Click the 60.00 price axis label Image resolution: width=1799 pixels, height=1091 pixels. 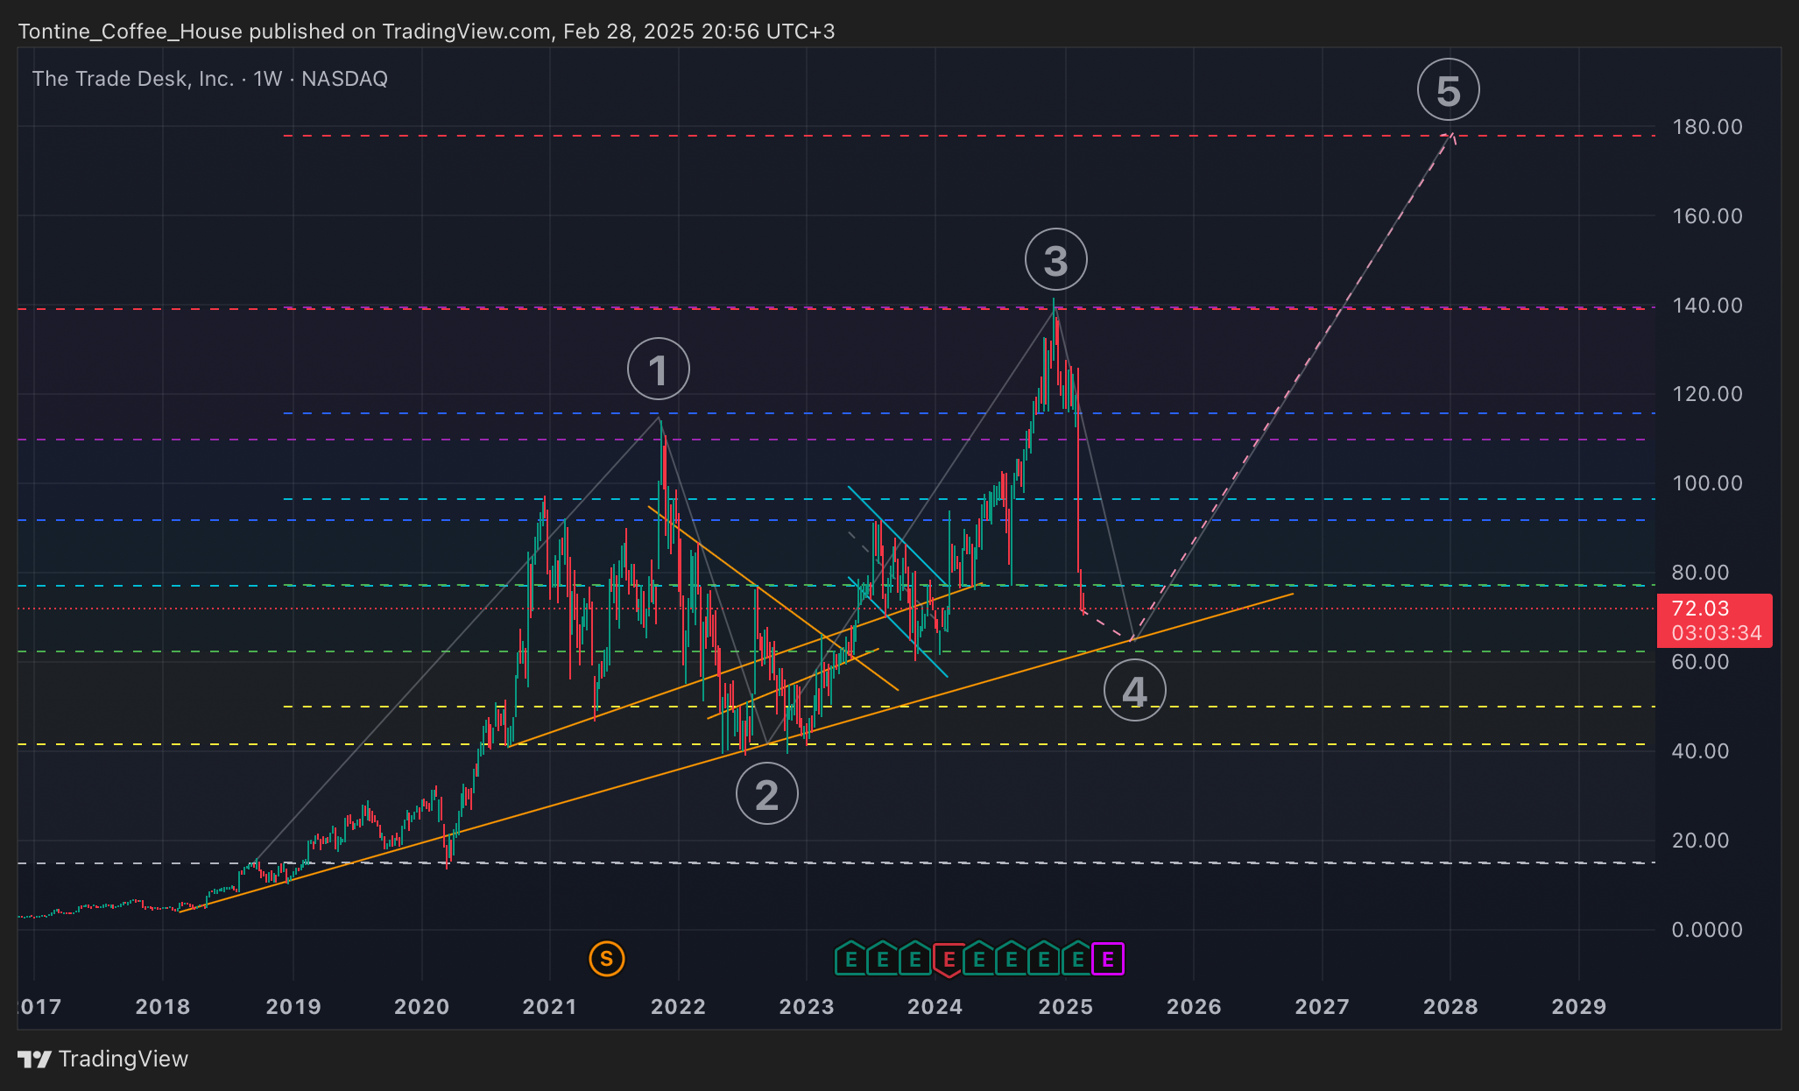tap(1700, 662)
